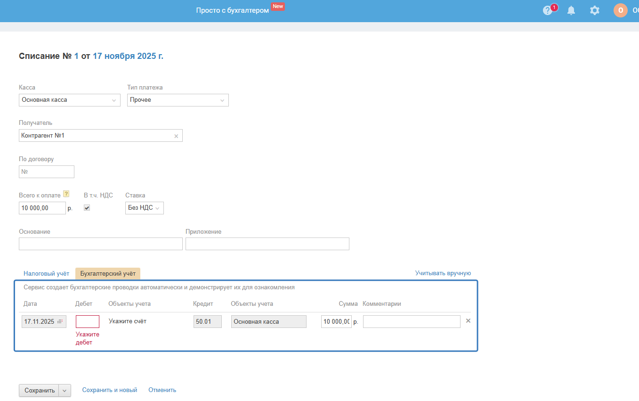Focus the По договору number field
The width and height of the screenshot is (639, 401).
[x=47, y=172]
